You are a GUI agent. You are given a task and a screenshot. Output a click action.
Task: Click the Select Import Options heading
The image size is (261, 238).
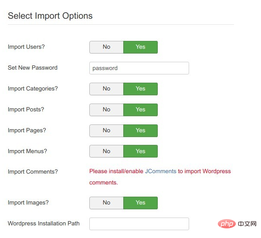point(50,16)
